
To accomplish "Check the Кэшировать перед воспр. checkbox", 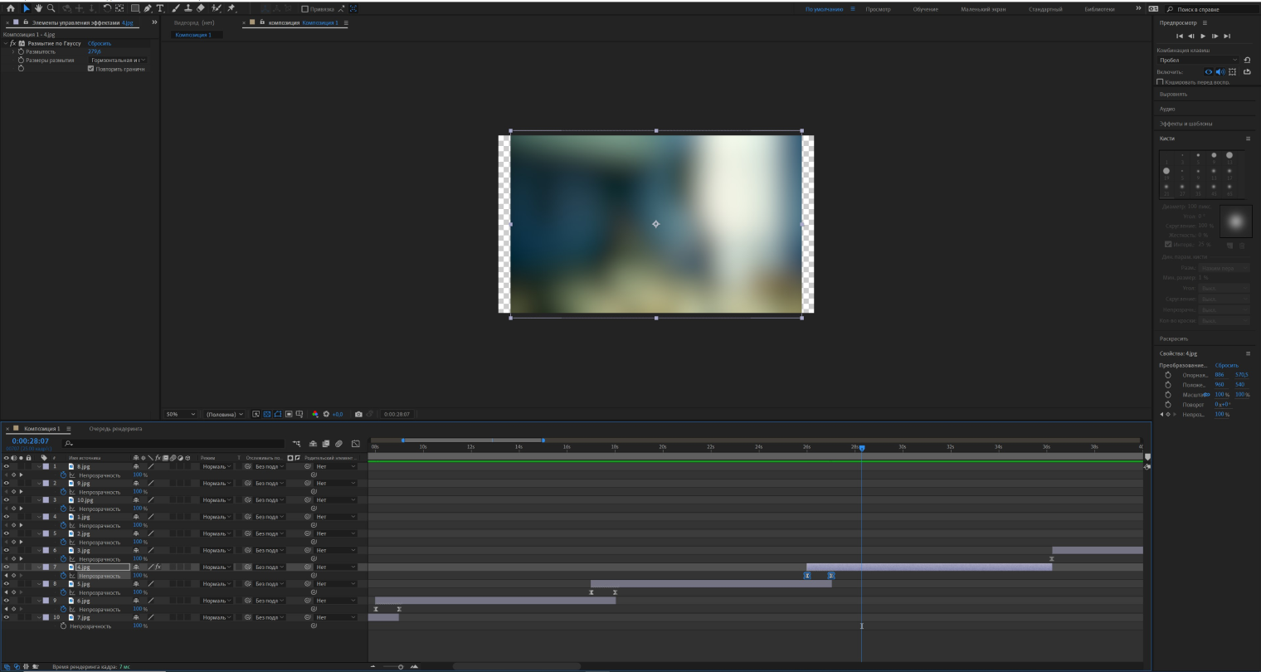I will [x=1160, y=82].
